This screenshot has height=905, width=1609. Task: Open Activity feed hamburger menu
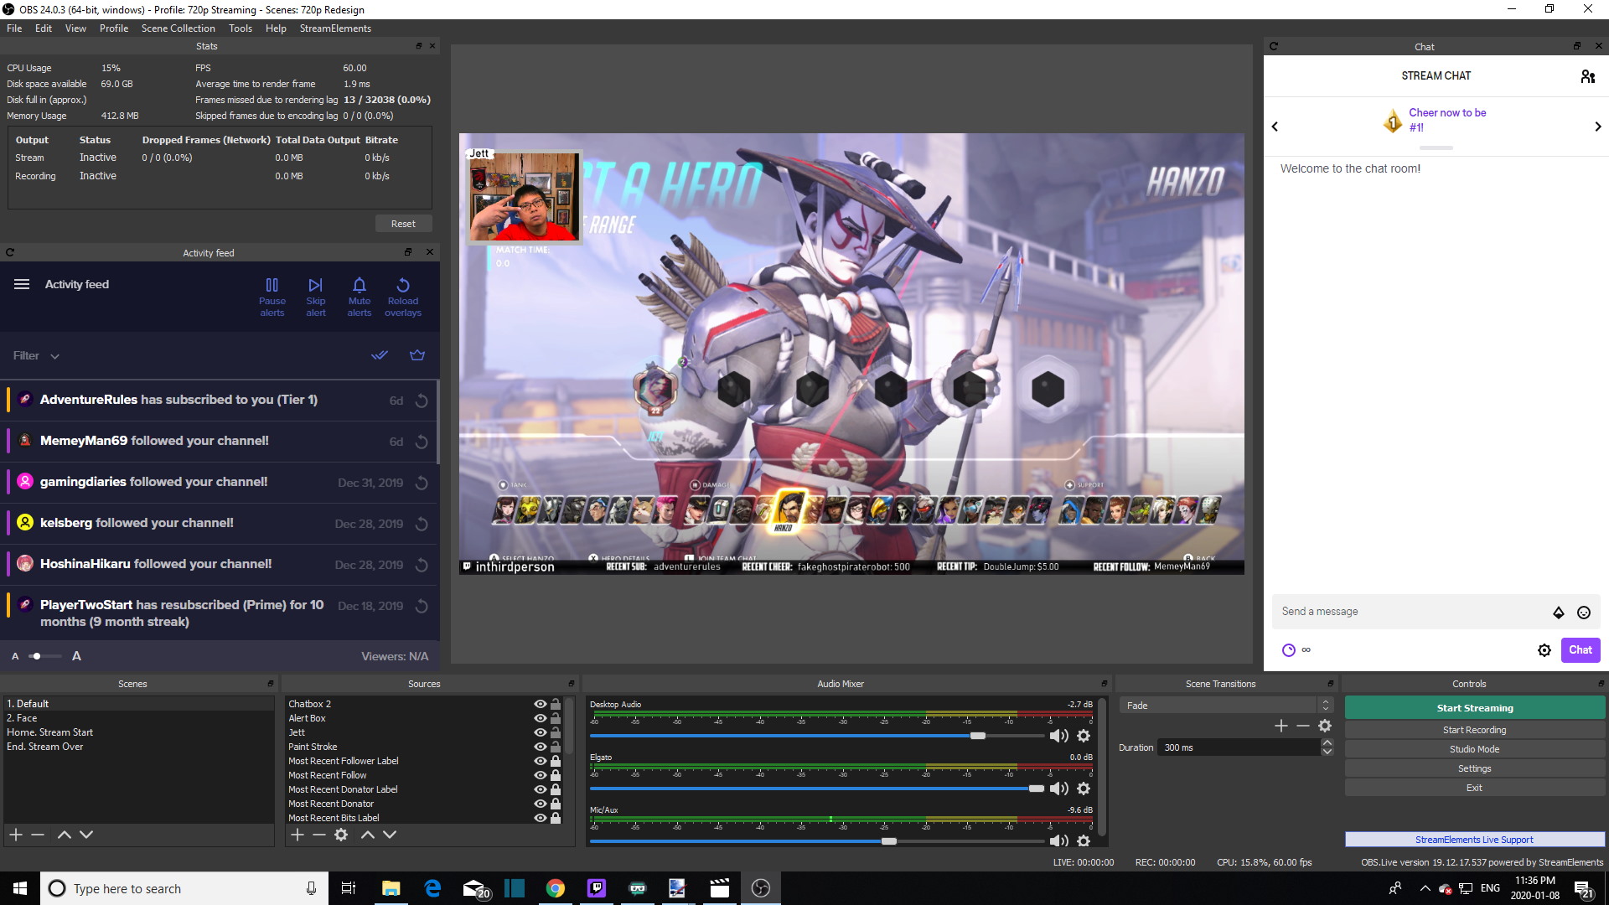point(22,284)
